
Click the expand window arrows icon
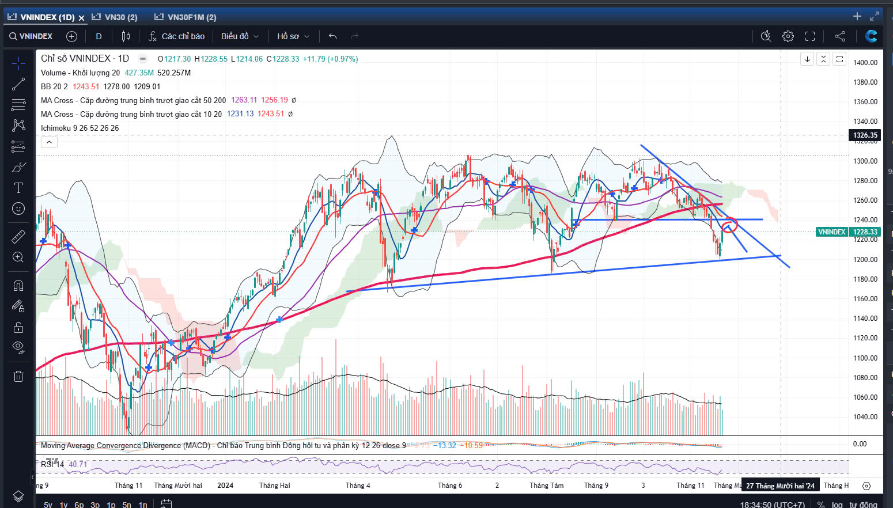(875, 17)
